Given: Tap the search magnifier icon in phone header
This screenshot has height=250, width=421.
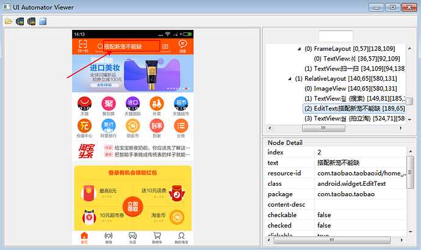Looking at the screenshot, I should tap(100, 46).
